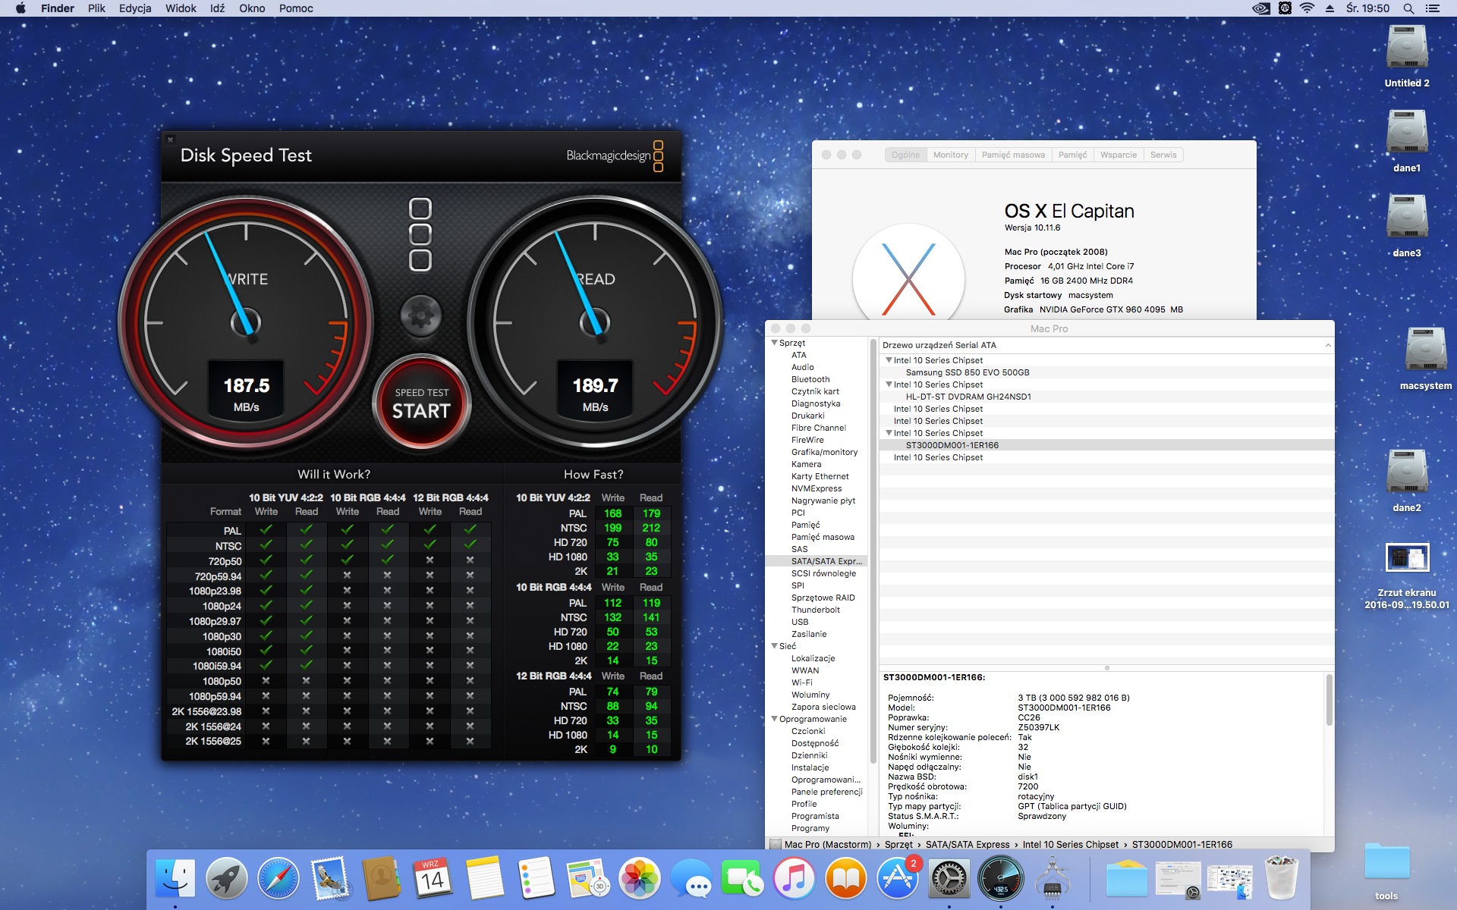Collapse first Intel 10 Series Chipset node
The height and width of the screenshot is (910, 1457).
(889, 360)
